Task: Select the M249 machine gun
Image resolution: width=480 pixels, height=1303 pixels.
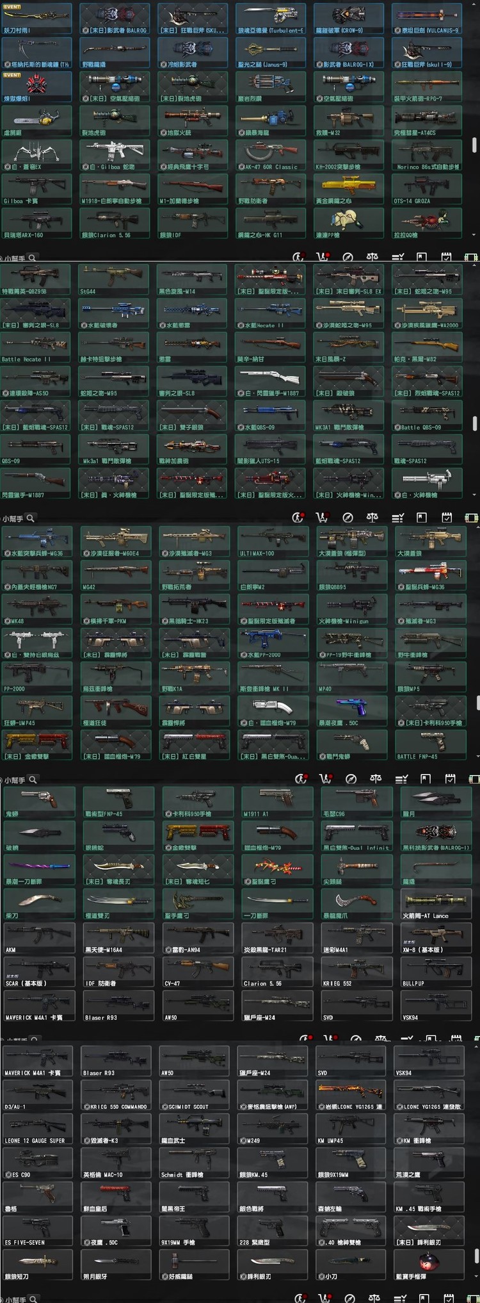Action: point(272,1129)
